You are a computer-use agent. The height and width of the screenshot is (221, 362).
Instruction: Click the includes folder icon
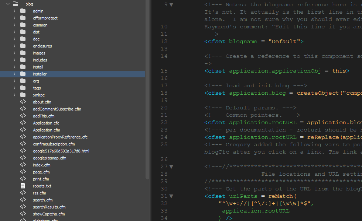click(x=23, y=60)
